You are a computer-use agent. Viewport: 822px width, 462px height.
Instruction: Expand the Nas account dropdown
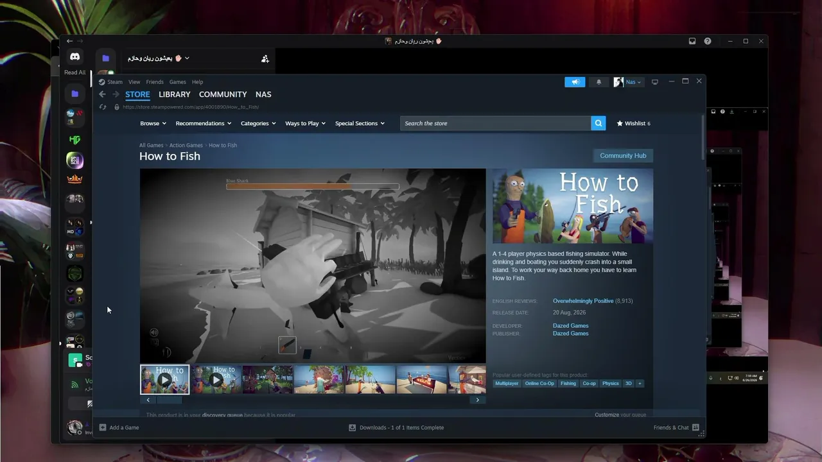click(x=634, y=82)
